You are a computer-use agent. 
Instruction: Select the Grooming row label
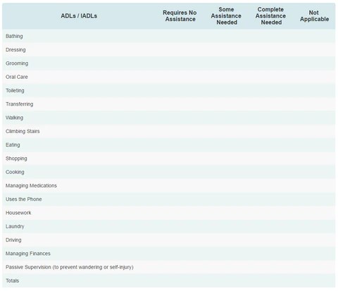(x=17, y=63)
